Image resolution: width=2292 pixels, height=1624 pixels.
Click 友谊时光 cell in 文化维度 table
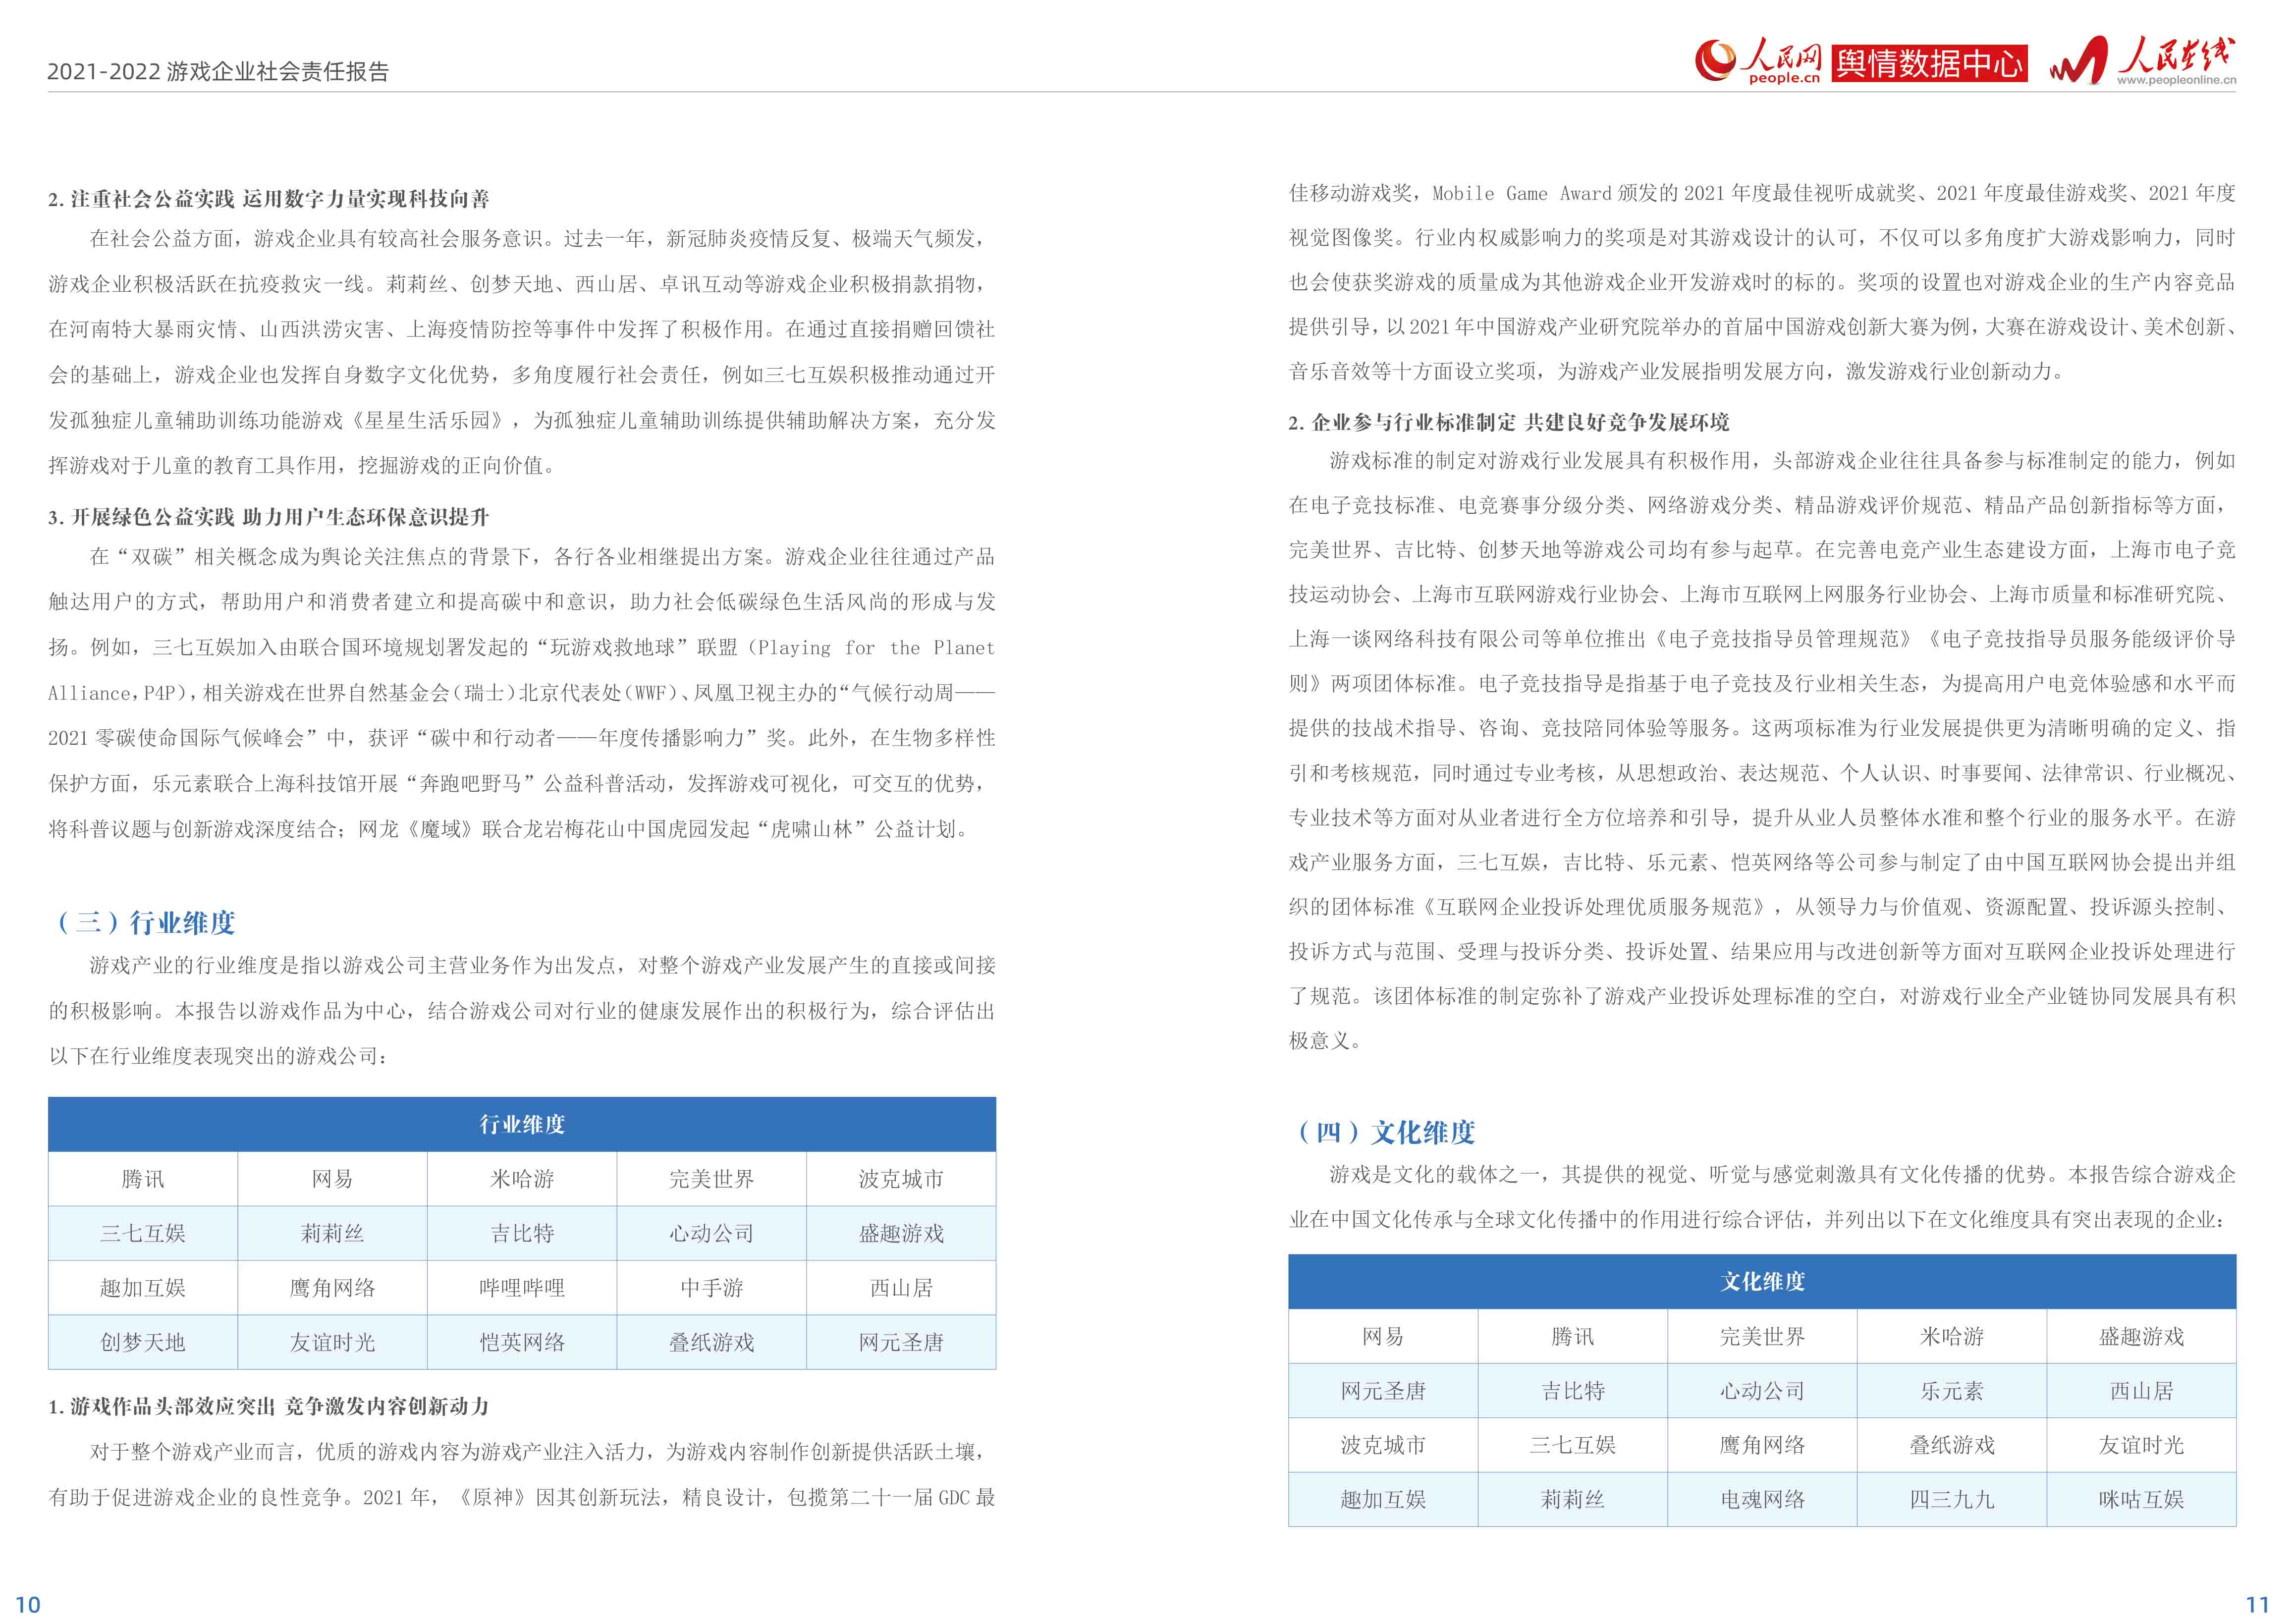pyautogui.click(x=2141, y=1445)
